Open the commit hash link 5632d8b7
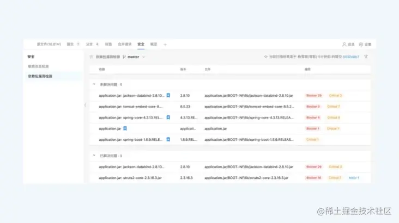Viewport: 399px width, 223px height. coord(351,57)
